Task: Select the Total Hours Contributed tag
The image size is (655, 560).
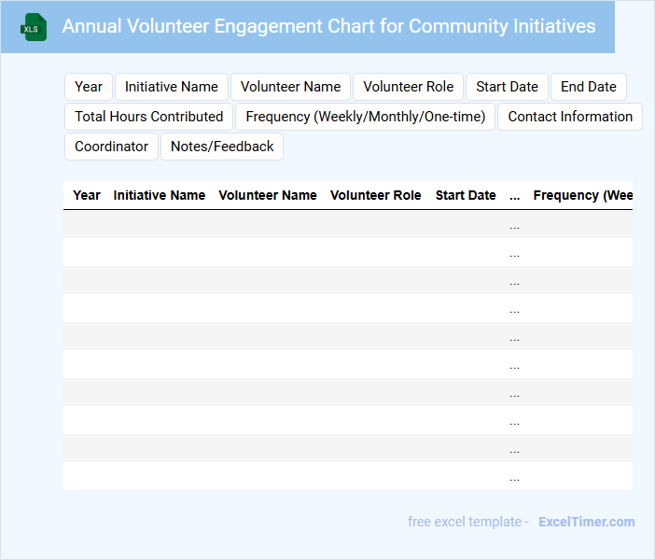Action: pyautogui.click(x=148, y=117)
